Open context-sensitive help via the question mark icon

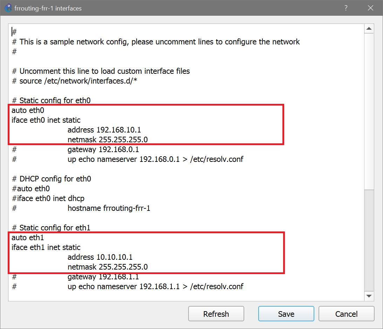click(x=346, y=8)
